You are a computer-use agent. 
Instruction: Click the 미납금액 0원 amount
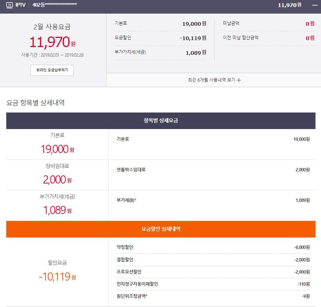pyautogui.click(x=310, y=24)
